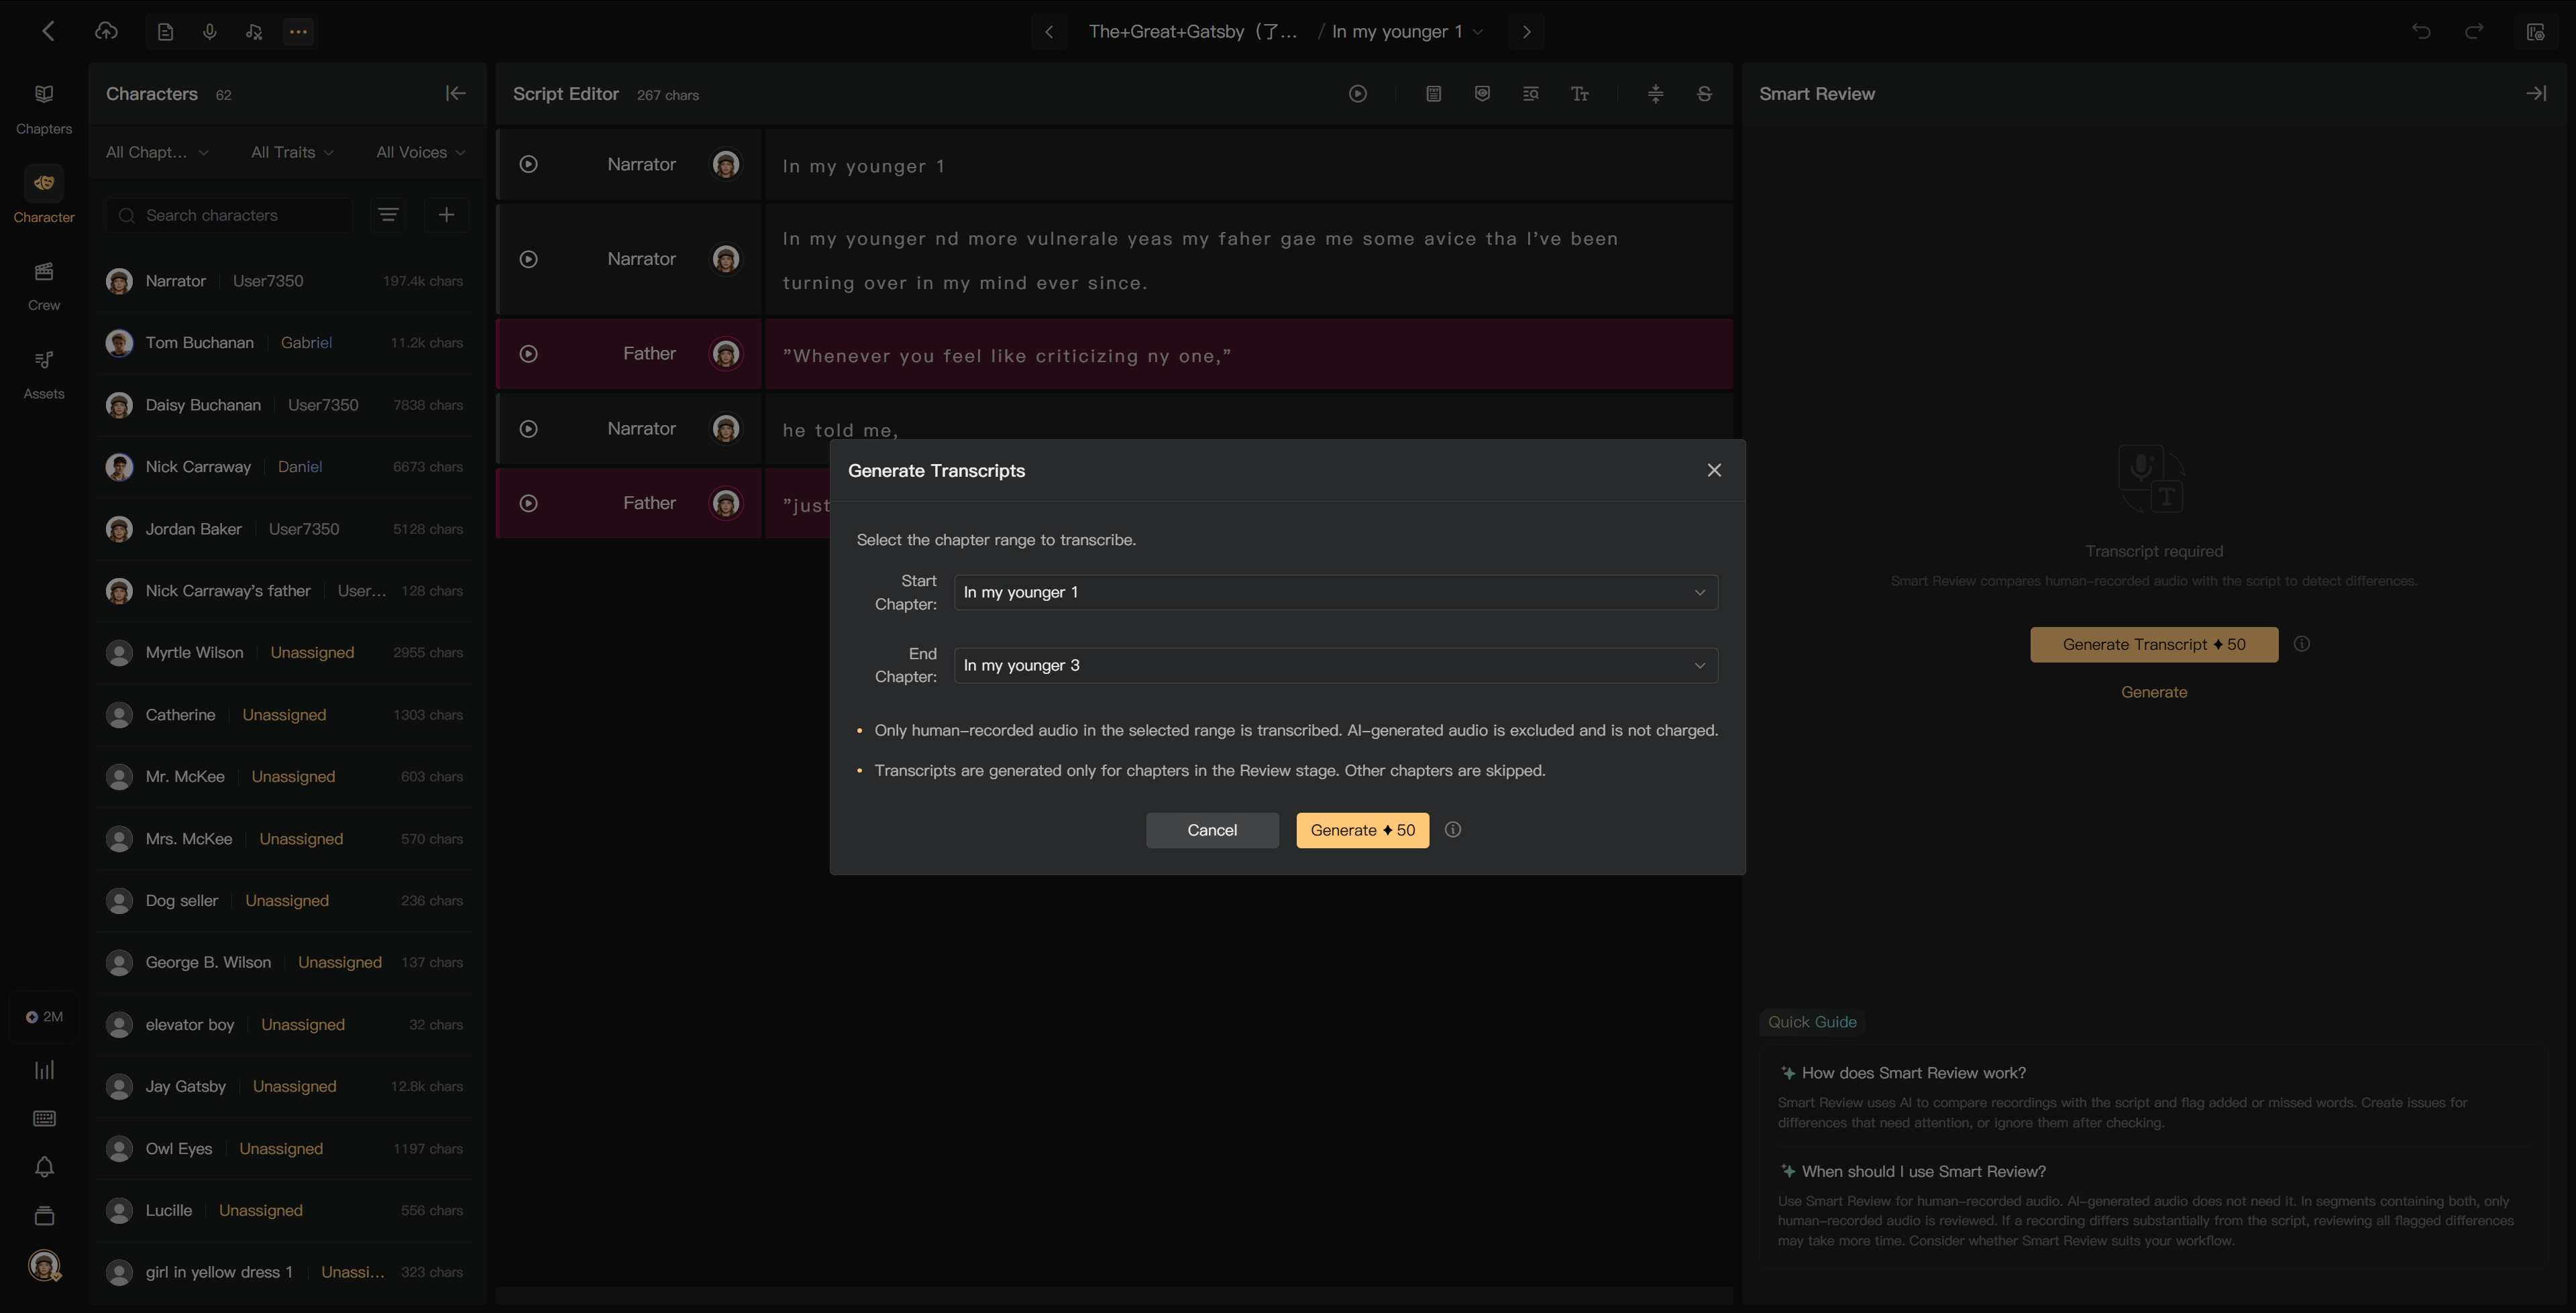Switch to Assets tab in sidebar

44,374
